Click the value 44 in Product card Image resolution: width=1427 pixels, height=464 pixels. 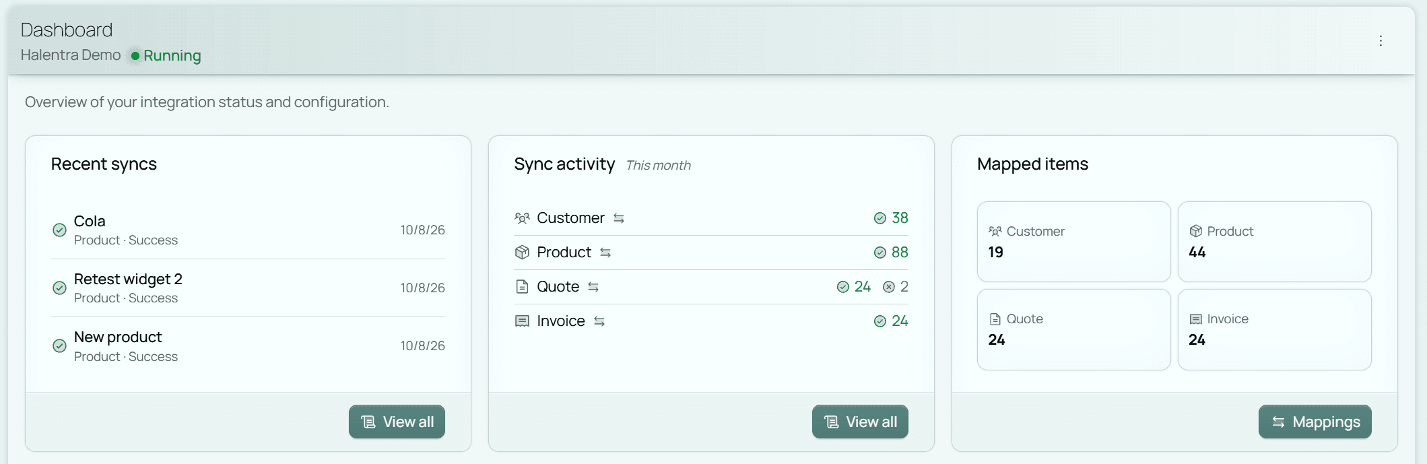[x=1197, y=253]
